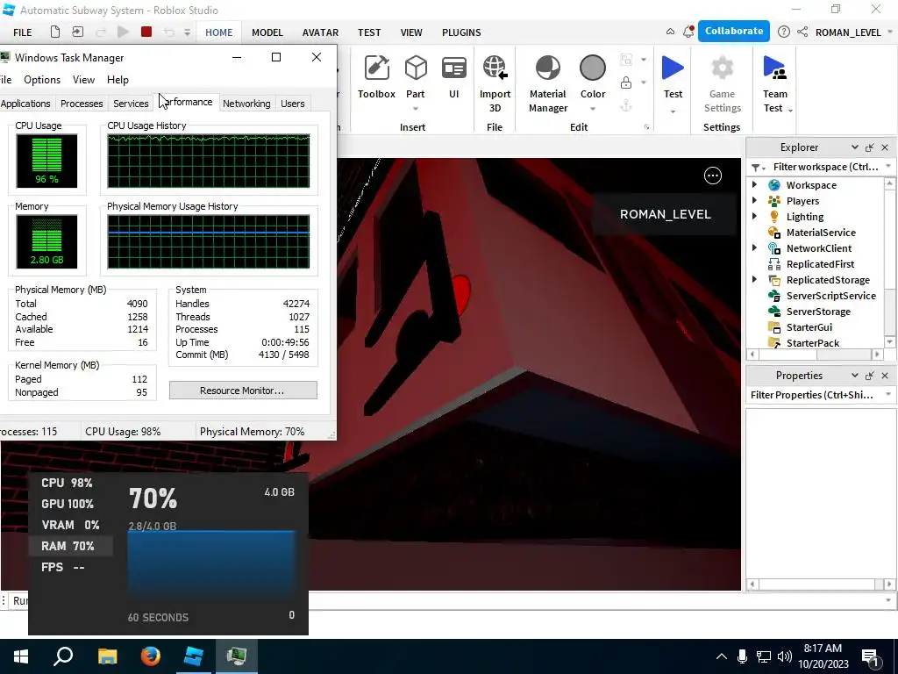The width and height of the screenshot is (898, 674).
Task: Click the Explorer vertical scrollbar
Action: click(889, 262)
